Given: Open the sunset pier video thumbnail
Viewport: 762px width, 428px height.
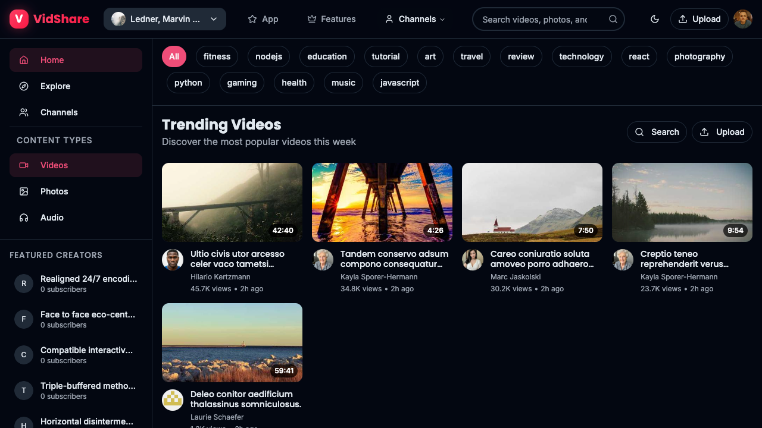Looking at the screenshot, I should [382, 202].
